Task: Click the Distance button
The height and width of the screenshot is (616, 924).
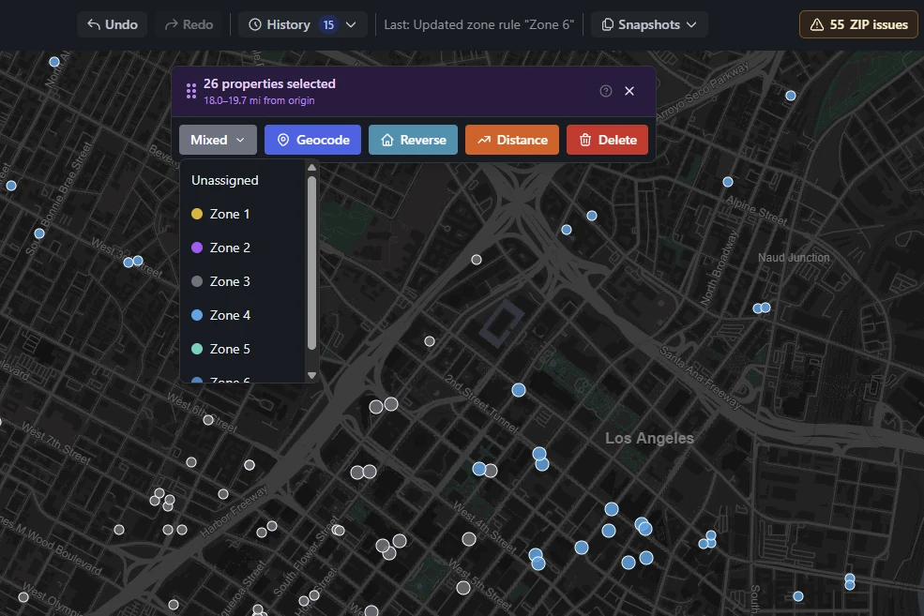Action: [x=512, y=140]
